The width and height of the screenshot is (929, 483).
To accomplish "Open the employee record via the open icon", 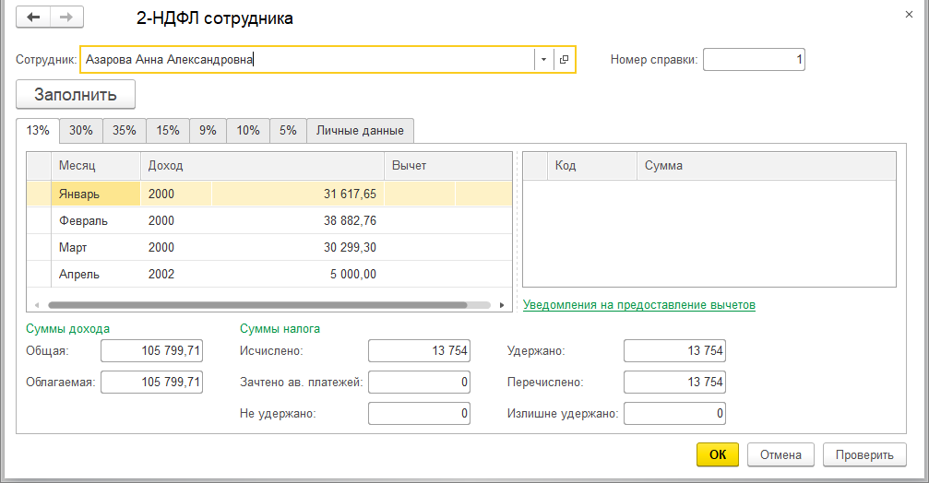I will 564,60.
